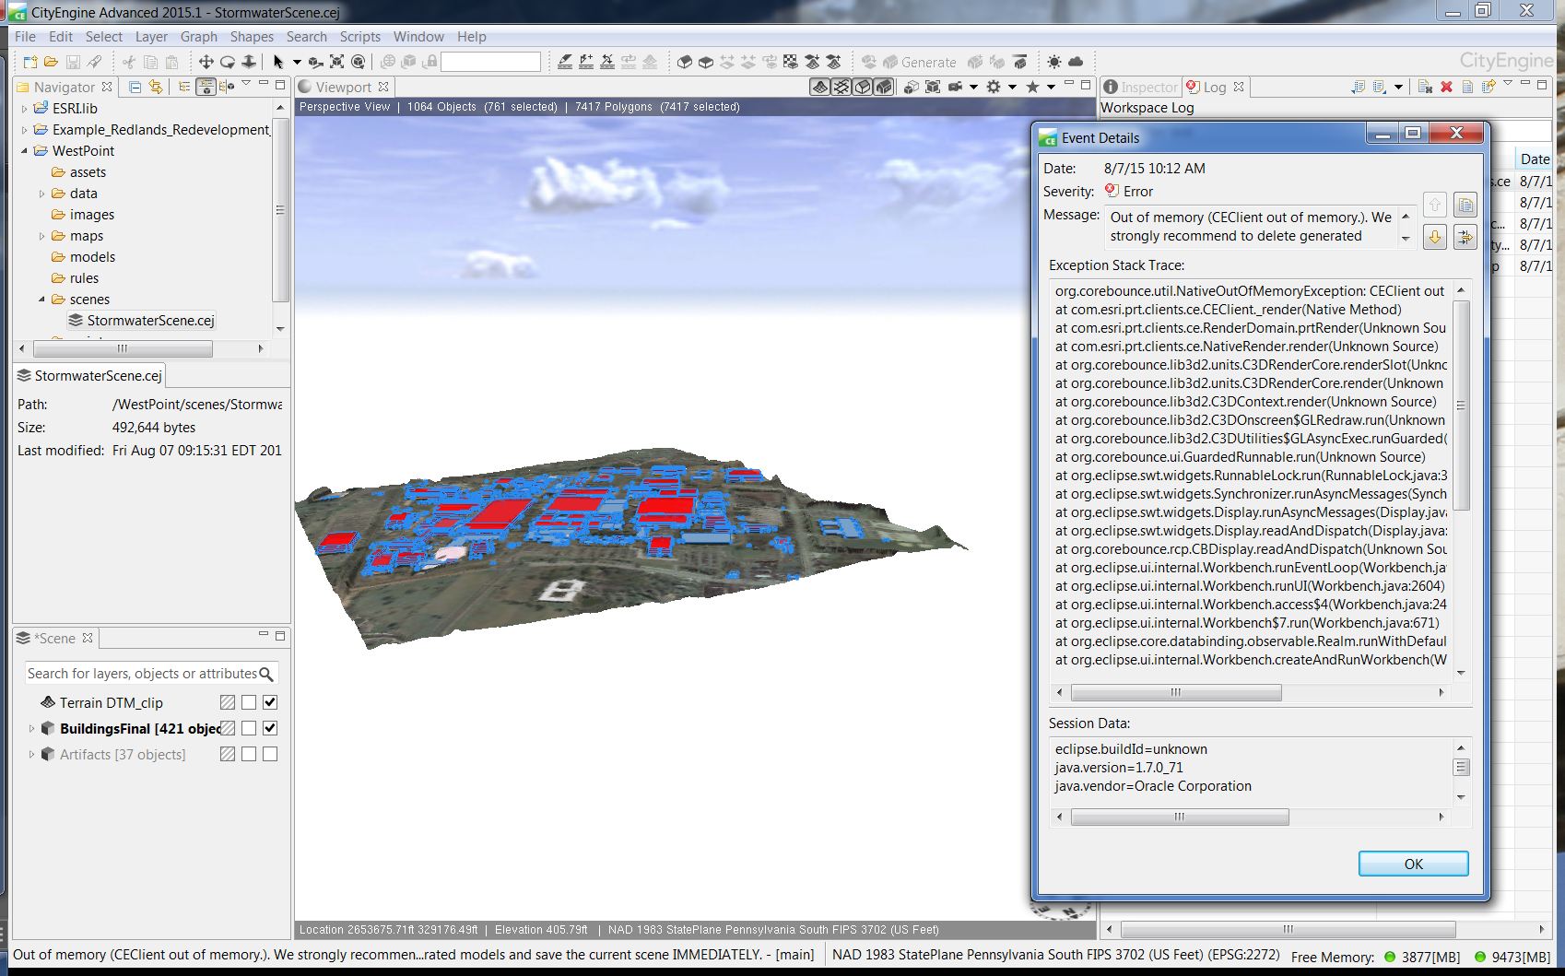1565x976 pixels.
Task: Click Export Log icon in Log panel
Action: click(1358, 87)
